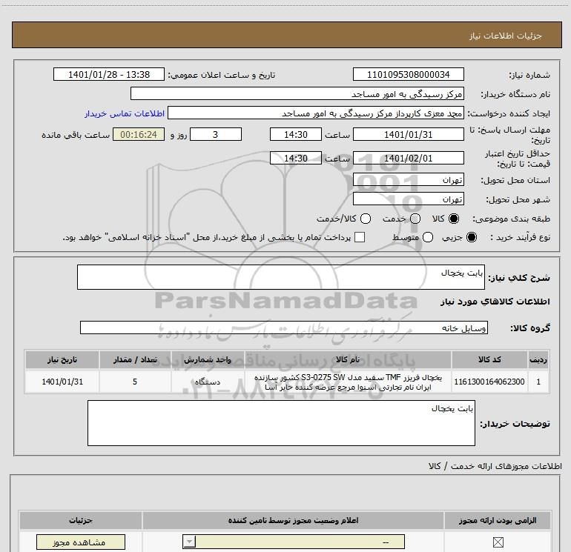Click the announcement date field 1401/01/28 - 13:38

coord(109,74)
